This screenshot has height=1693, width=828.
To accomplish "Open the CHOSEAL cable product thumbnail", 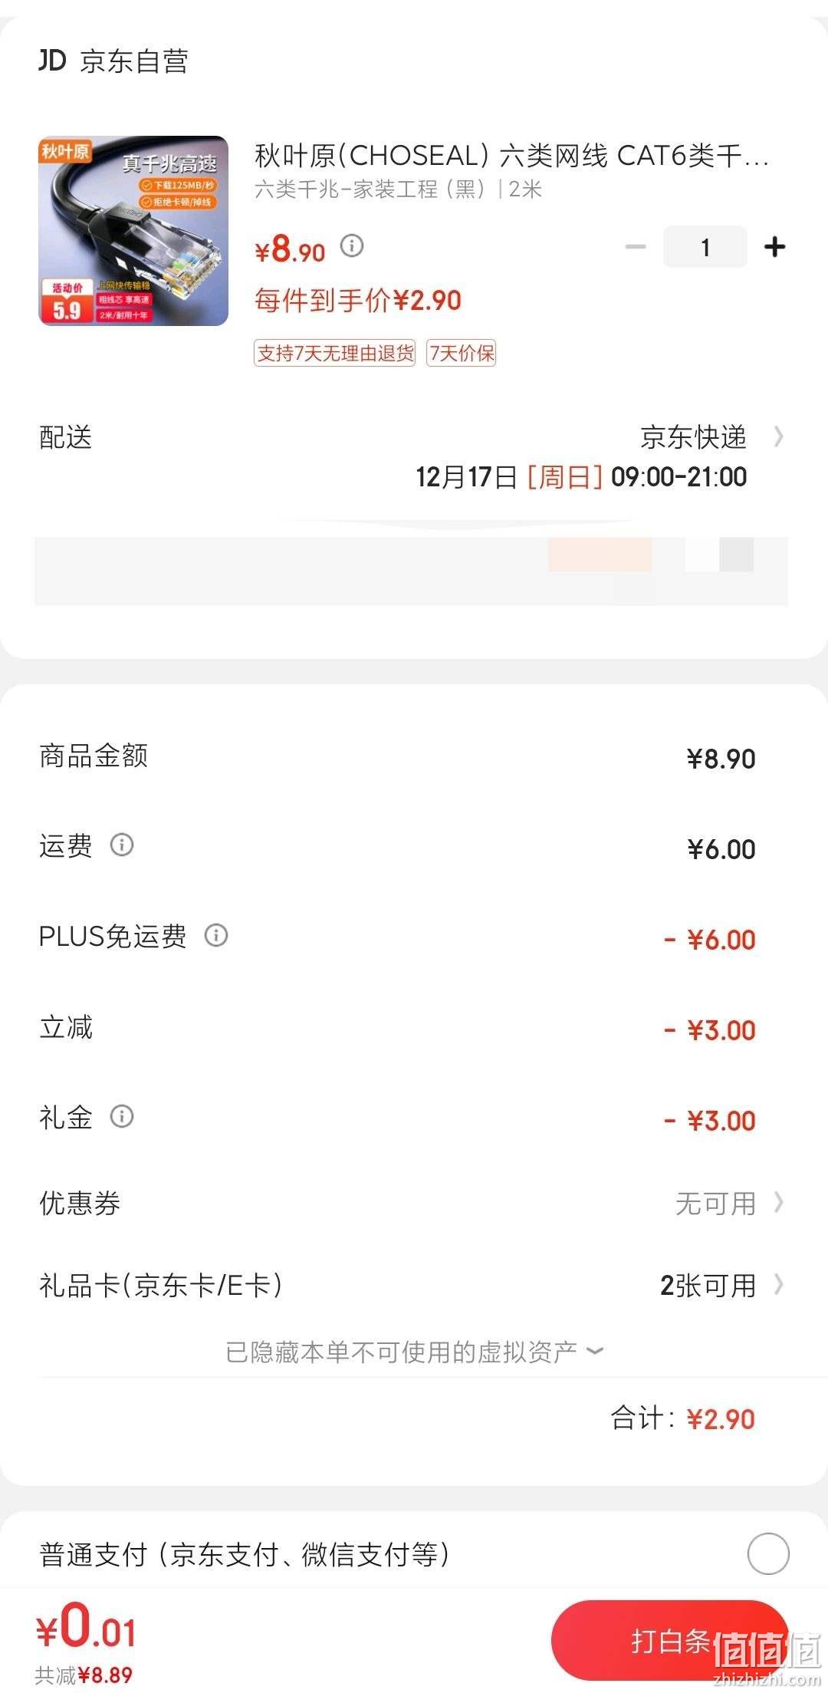I will [133, 231].
